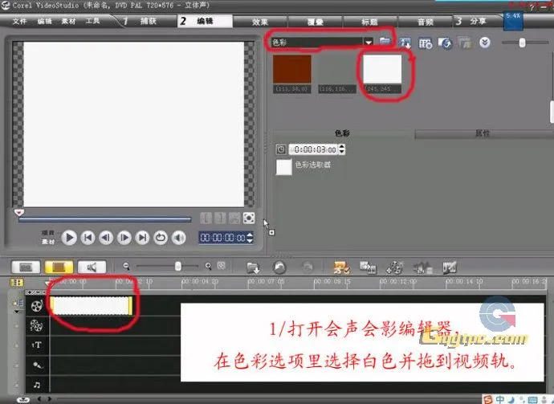Image resolution: width=554 pixels, height=404 pixels.
Task: Click the system volume speaker button
Action: (x=179, y=238)
